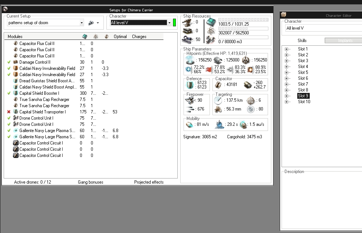Click the drone bay icon beside 0 / 80000 m3
This screenshot has width=362, height=233.
pyautogui.click(x=211, y=40)
